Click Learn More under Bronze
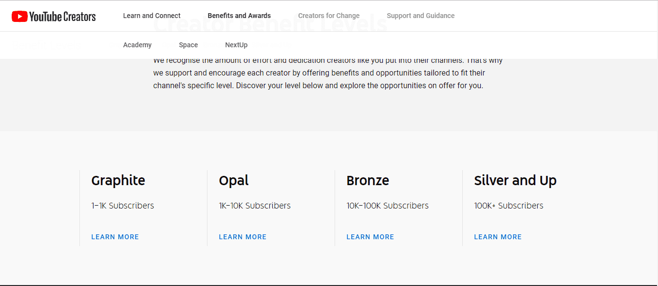 [370, 237]
